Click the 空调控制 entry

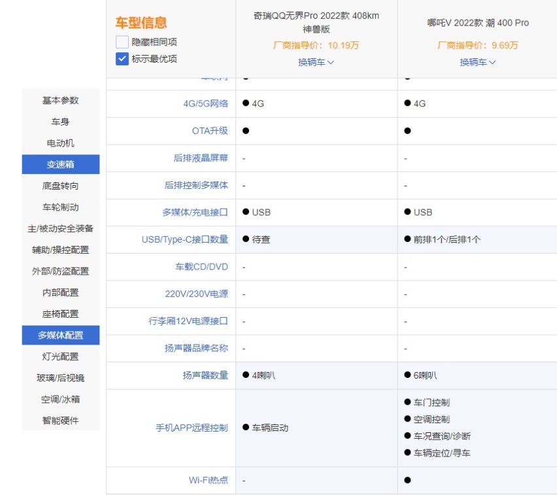coord(431,419)
